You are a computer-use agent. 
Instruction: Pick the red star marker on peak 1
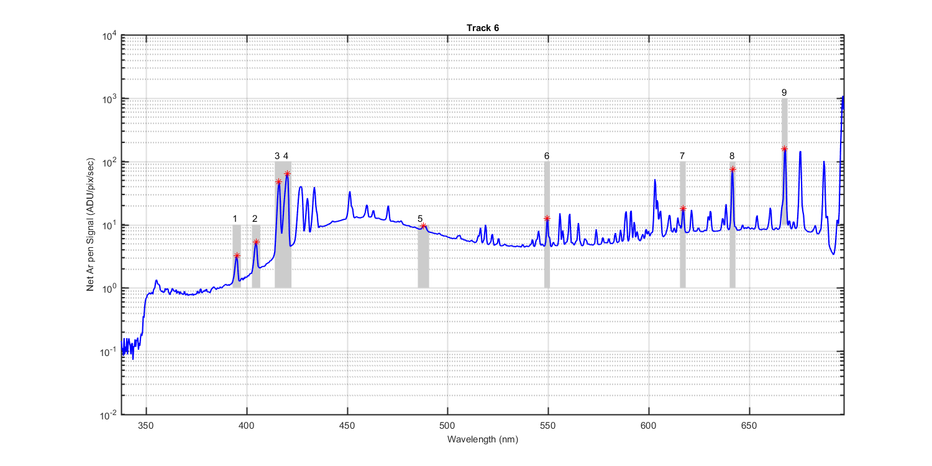coord(237,255)
